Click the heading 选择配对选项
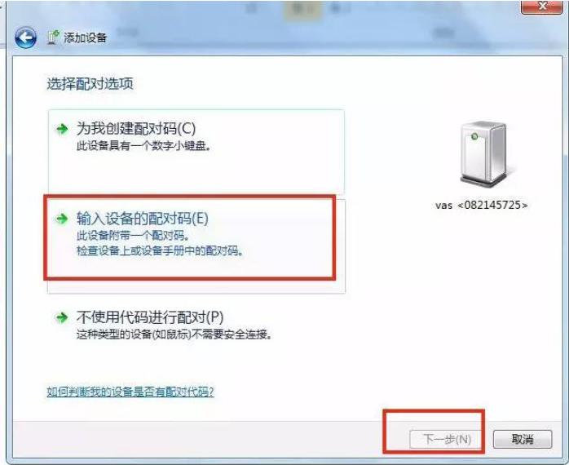The image size is (569, 465). [90, 83]
